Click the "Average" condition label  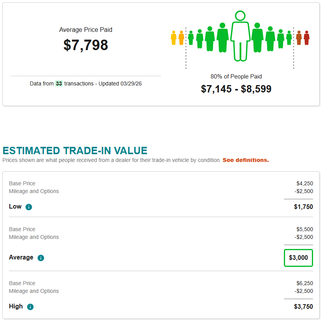[x=21, y=258]
